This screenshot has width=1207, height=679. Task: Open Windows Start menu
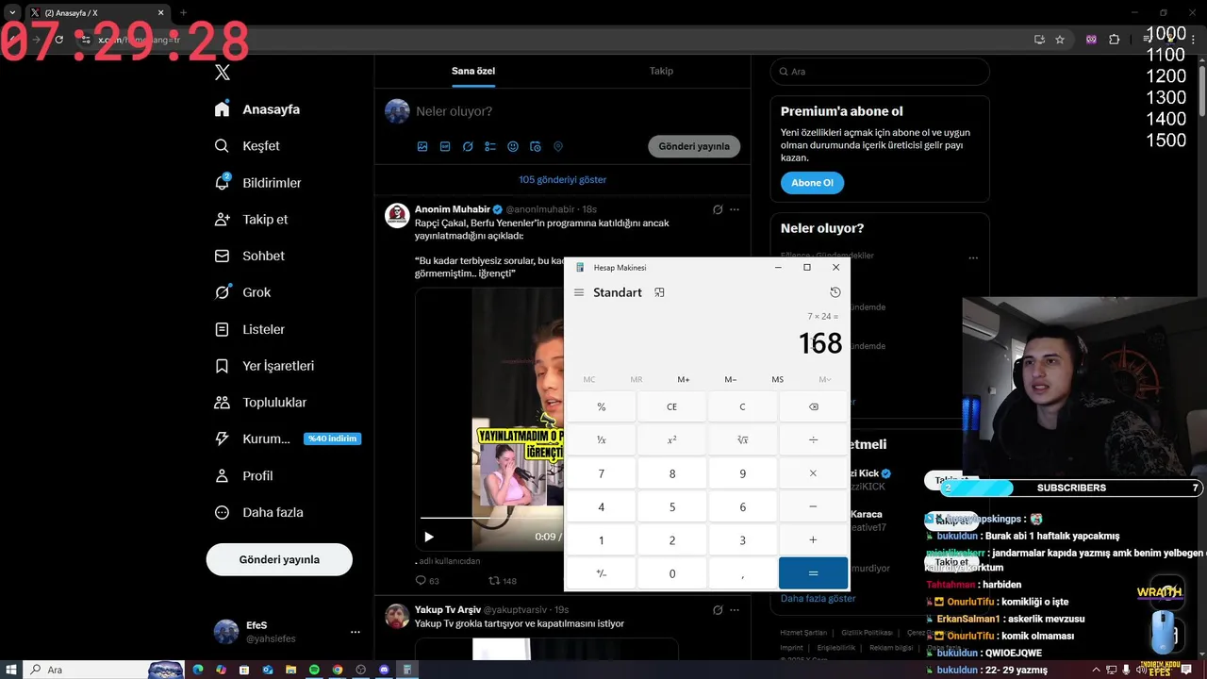coord(11,670)
